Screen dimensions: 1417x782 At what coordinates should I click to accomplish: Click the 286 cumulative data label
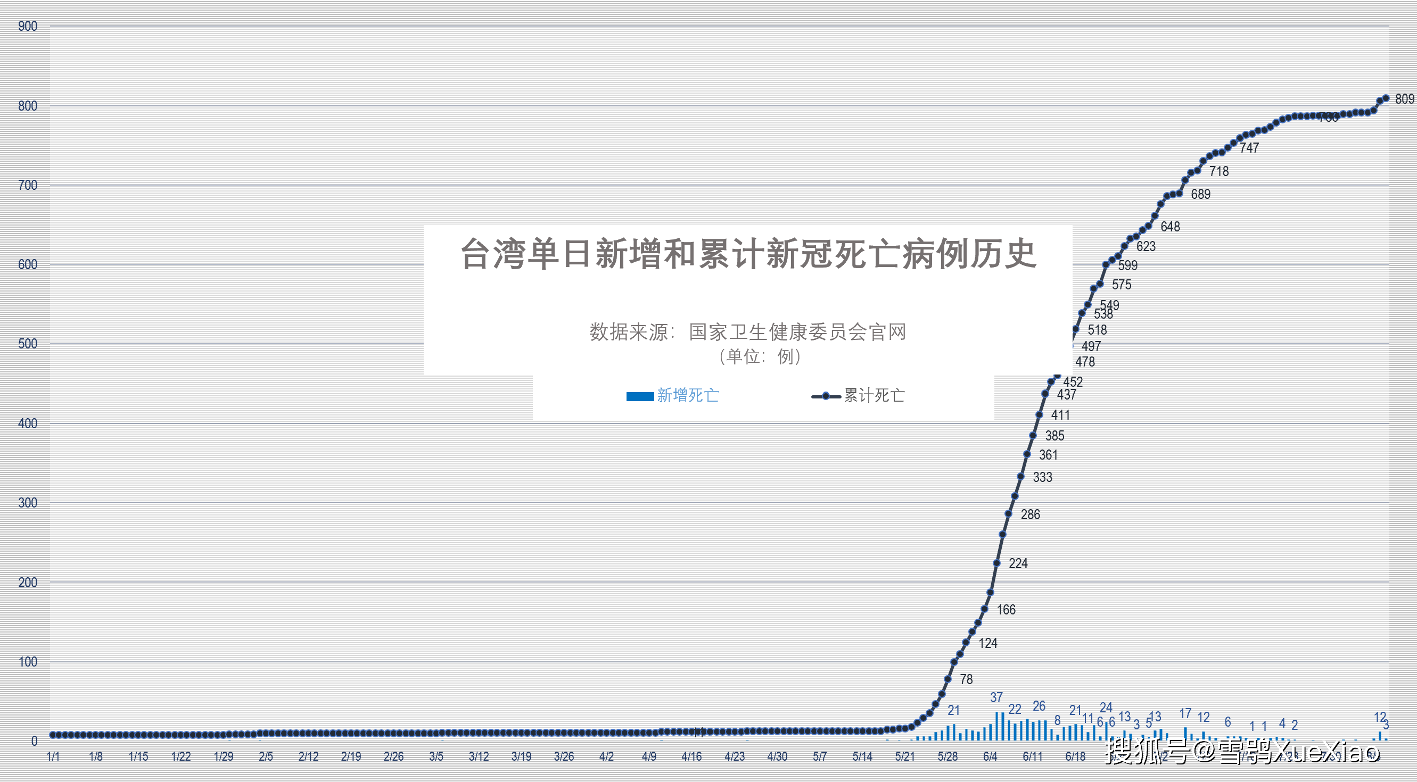[1031, 515]
